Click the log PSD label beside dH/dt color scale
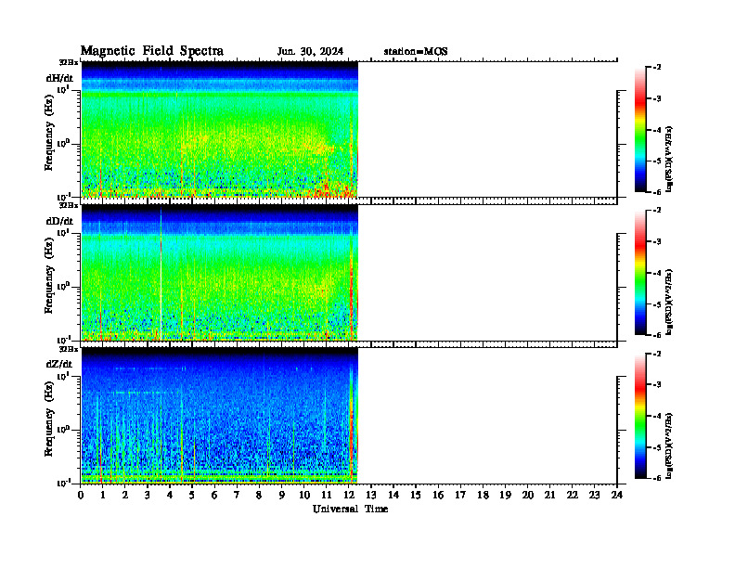This screenshot has height=568, width=735. click(669, 160)
